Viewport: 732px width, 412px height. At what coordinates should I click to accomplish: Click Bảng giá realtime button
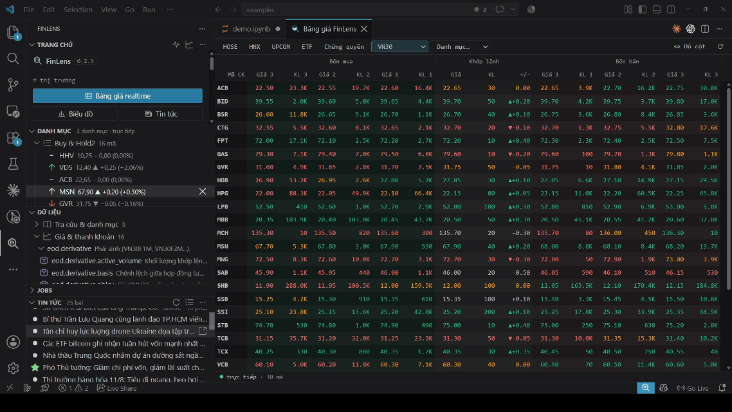pos(118,96)
